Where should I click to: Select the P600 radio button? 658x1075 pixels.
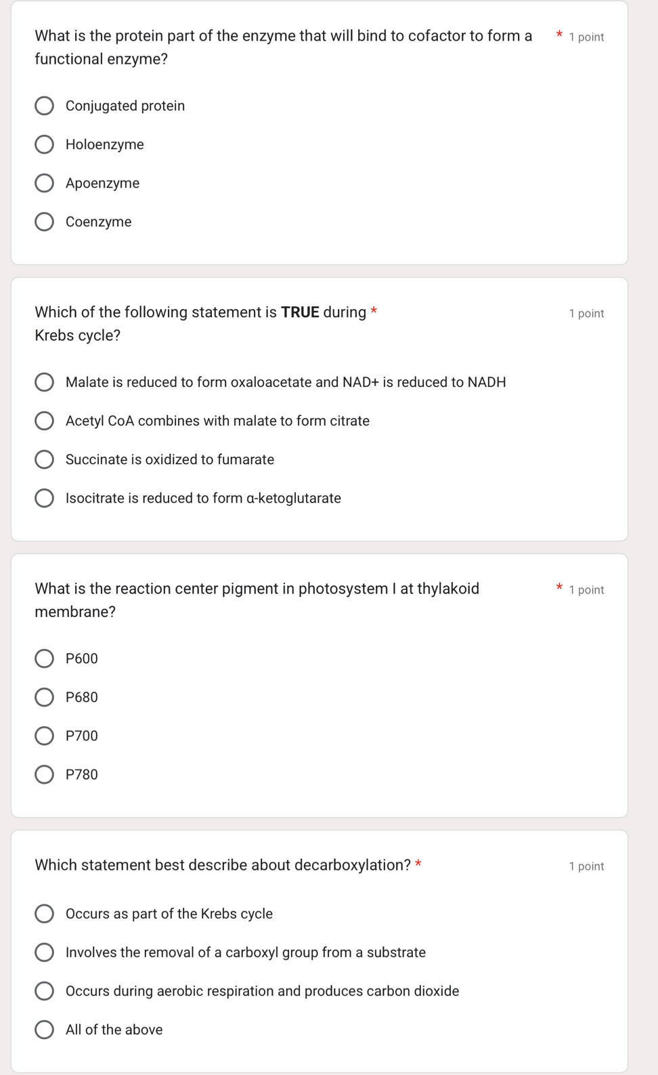click(x=45, y=658)
